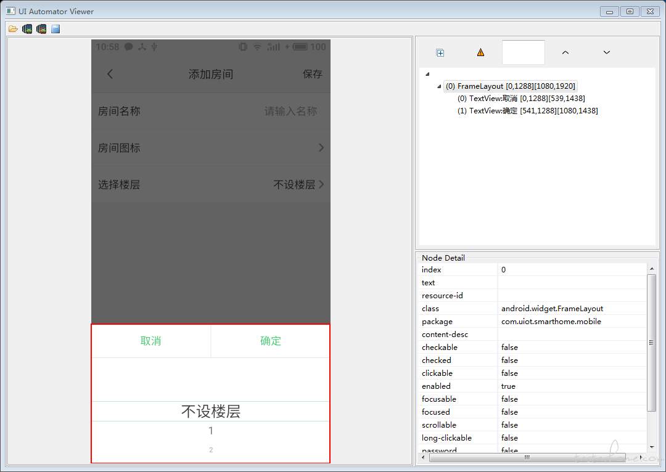Click the cellular signal bars icon
Image resolution: width=666 pixels, height=472 pixels.
click(x=274, y=47)
